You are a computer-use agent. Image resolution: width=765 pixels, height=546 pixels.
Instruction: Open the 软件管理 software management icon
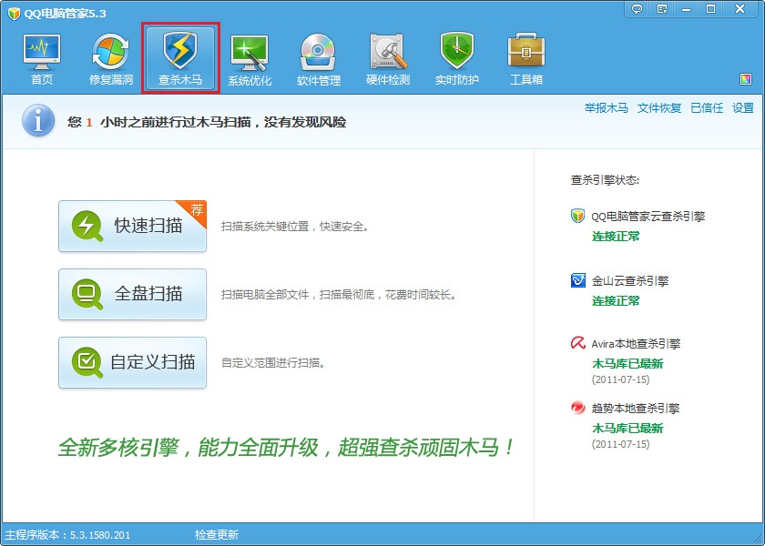pyautogui.click(x=319, y=59)
